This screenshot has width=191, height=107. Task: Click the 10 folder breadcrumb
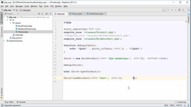(16, 10)
